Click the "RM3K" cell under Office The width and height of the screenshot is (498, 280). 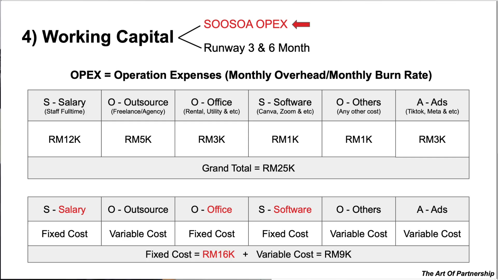212,139
